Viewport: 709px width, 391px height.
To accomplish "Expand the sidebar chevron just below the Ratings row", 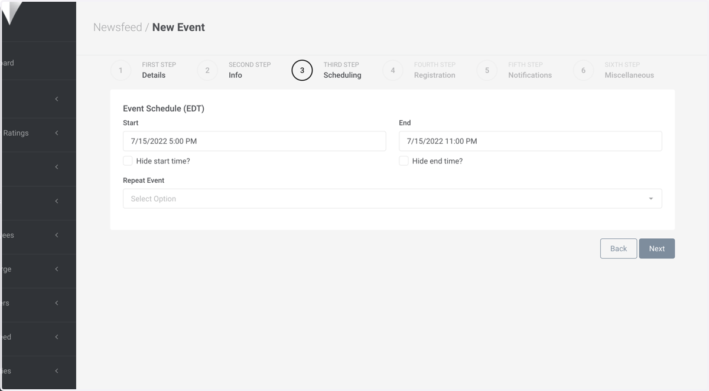I will click(x=57, y=167).
